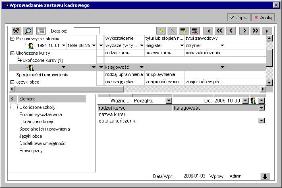
Task: Open the wyższe education dropdown
Action: click(x=142, y=45)
